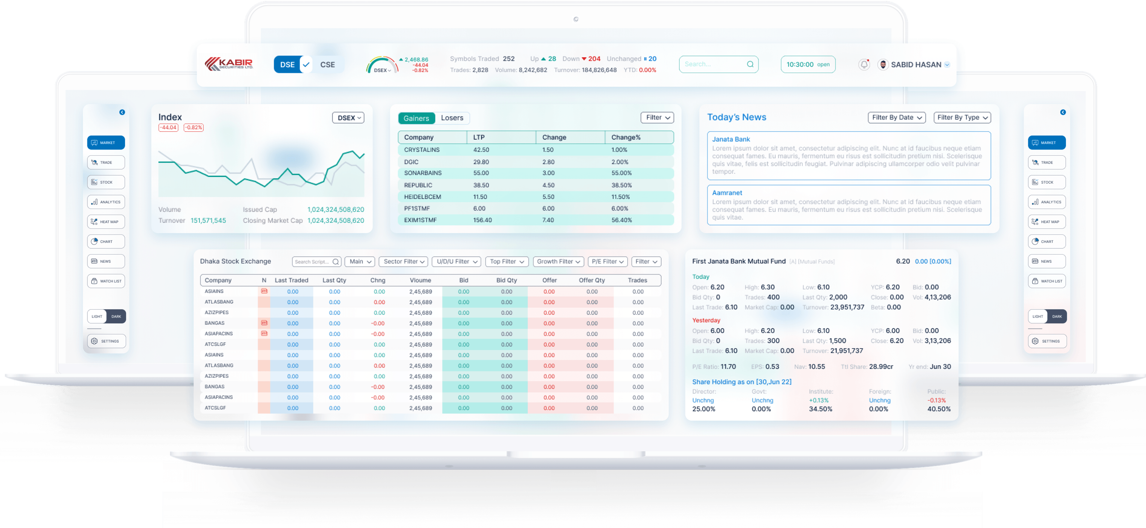Switch exchange to DSE
This screenshot has height=528, width=1146.
tap(287, 64)
